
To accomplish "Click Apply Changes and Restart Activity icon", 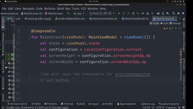I will (x=124, y=13).
